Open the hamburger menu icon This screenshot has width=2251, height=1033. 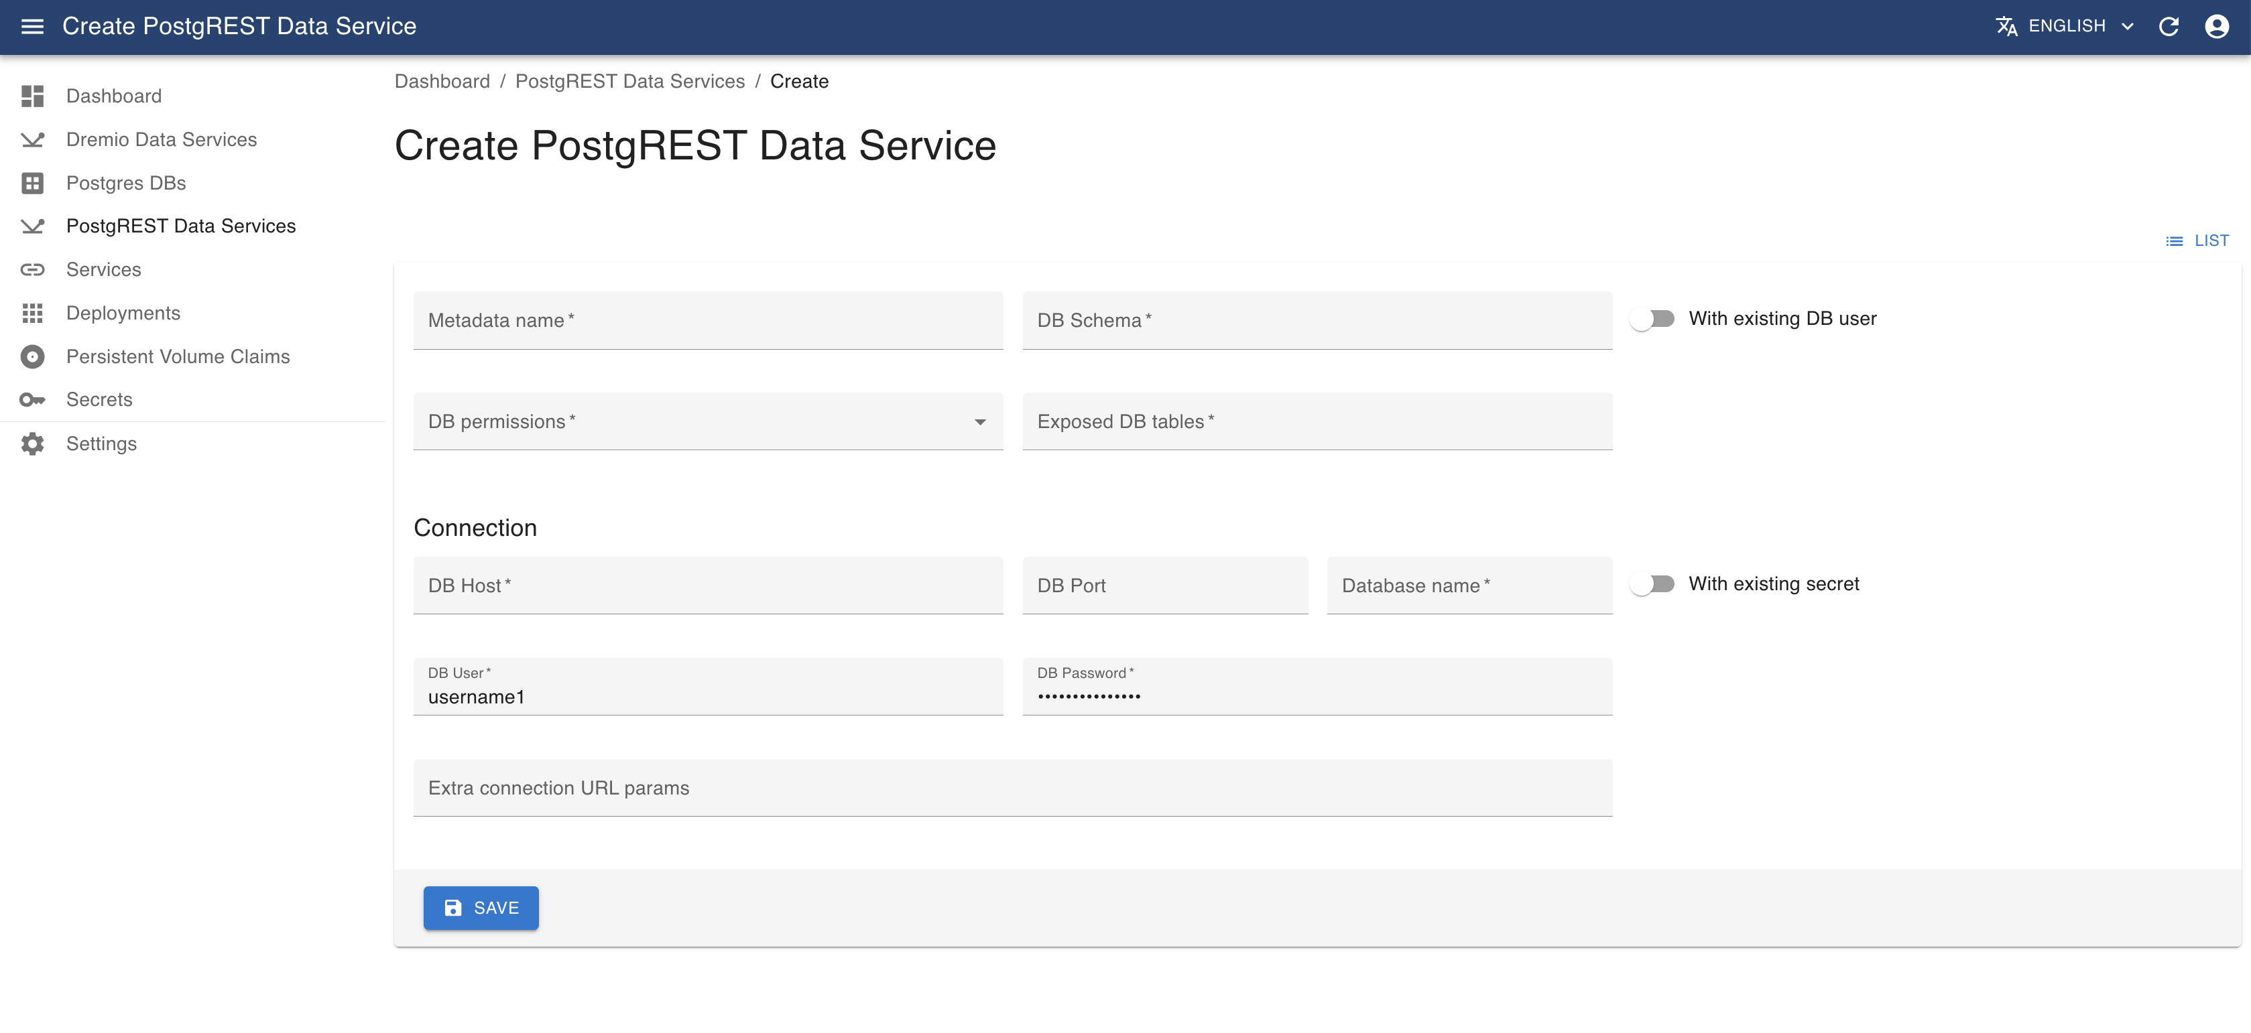32,26
